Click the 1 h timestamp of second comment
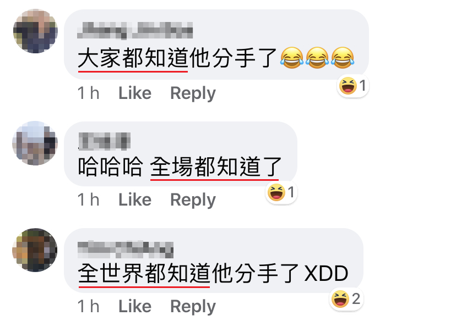Viewport: 456px width, 321px height. point(89,200)
